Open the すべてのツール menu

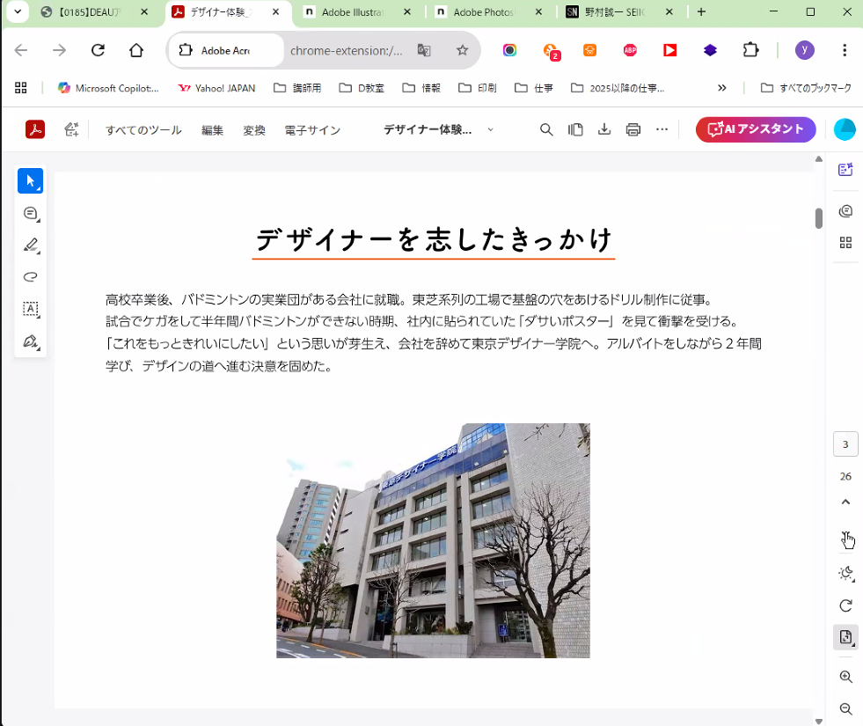coord(143,130)
